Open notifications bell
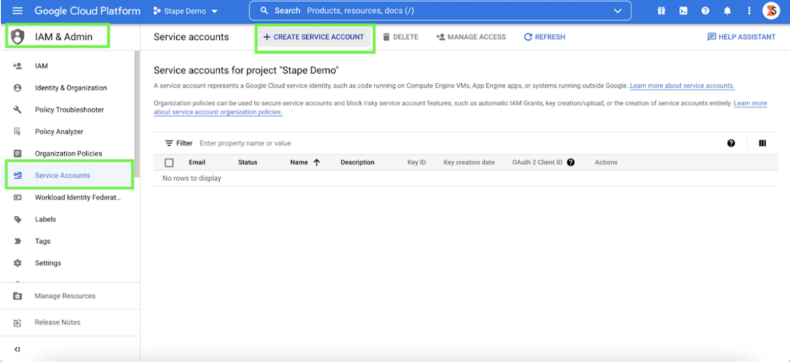This screenshot has height=363, width=790. pyautogui.click(x=727, y=11)
